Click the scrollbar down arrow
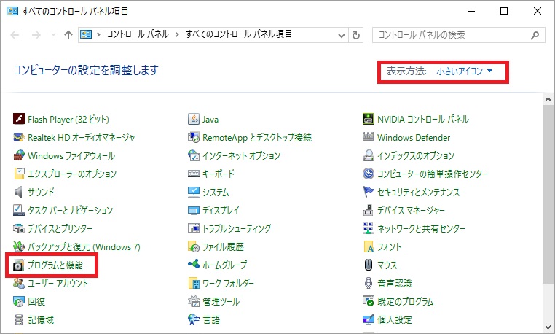The width and height of the screenshot is (555, 334). tap(548, 327)
